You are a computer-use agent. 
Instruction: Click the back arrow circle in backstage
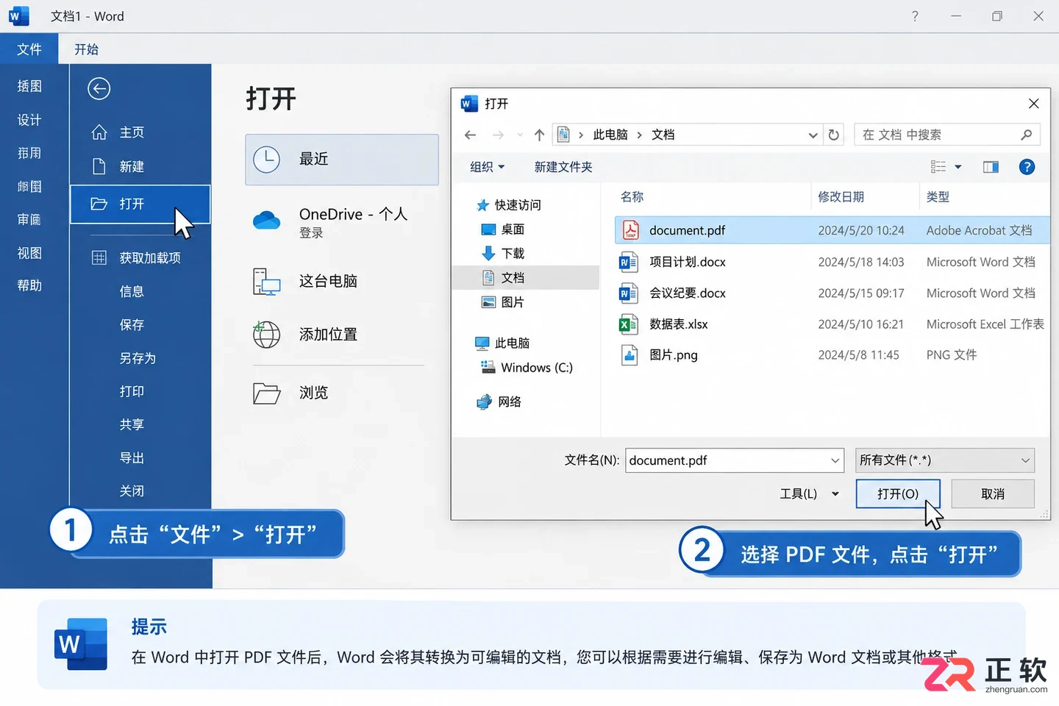[x=99, y=89]
